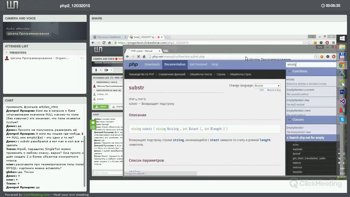Open Photoshop from the shared taskbar
This screenshot has height=197, width=350.
pos(342,92)
